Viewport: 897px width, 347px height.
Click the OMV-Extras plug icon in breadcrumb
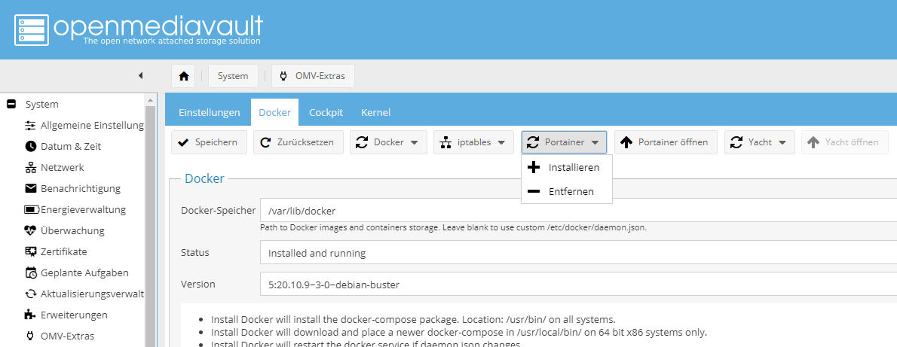point(283,76)
